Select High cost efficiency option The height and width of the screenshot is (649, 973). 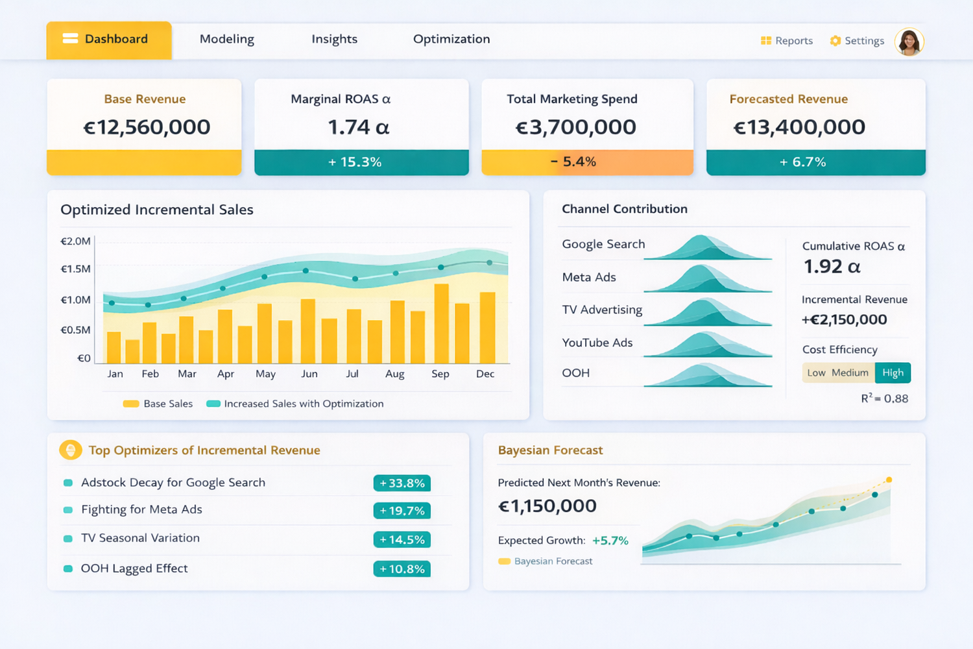893,373
